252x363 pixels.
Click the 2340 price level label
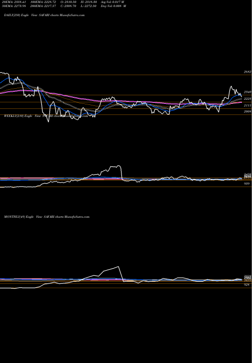click(x=247, y=92)
